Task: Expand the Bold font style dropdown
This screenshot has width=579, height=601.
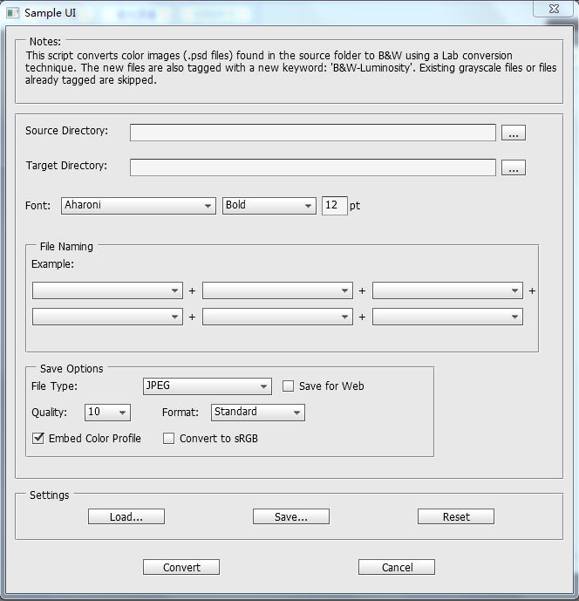Action: coord(269,206)
